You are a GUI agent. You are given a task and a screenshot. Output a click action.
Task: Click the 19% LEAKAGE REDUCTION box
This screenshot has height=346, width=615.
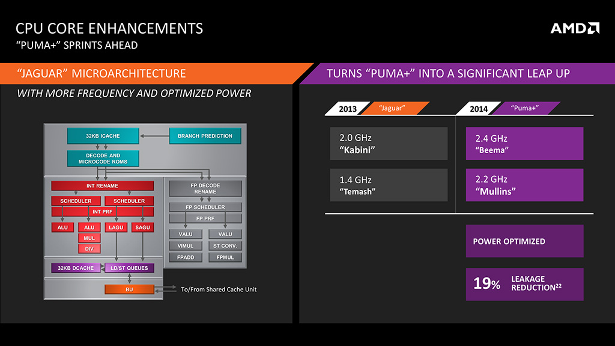[x=524, y=284]
